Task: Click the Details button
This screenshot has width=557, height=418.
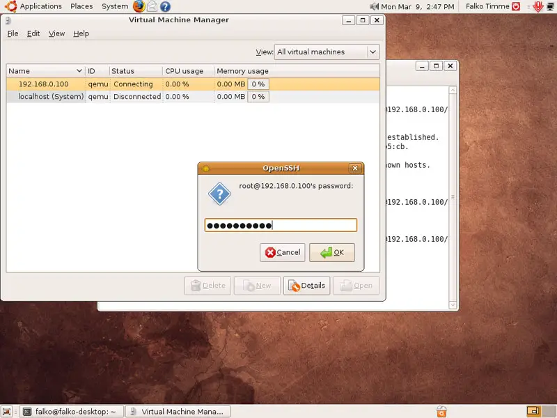Action: point(306,286)
